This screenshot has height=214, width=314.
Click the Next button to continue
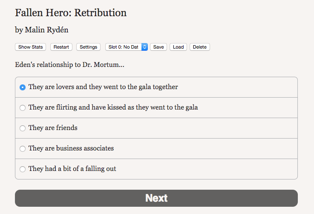click(156, 198)
